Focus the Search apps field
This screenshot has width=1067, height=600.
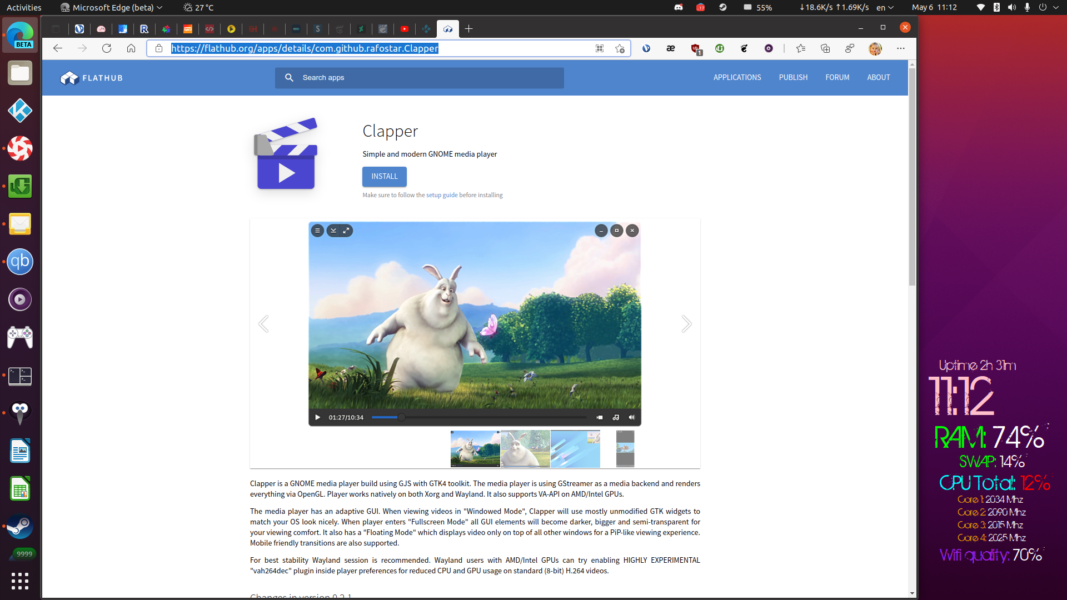pos(420,78)
